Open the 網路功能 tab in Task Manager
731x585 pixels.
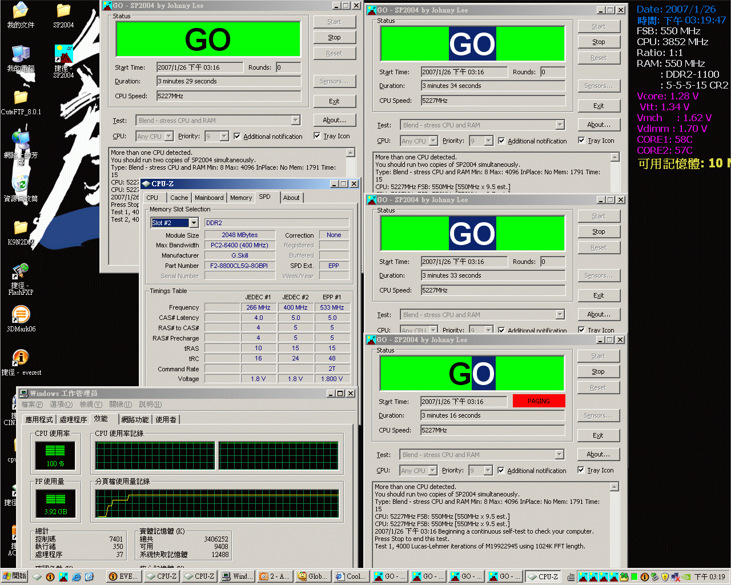[x=135, y=419]
